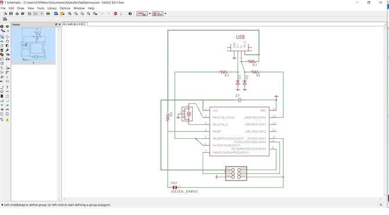Expand the dropdown arrow next to MAKE
The width and height of the screenshot is (389, 215).
tap(150, 13)
